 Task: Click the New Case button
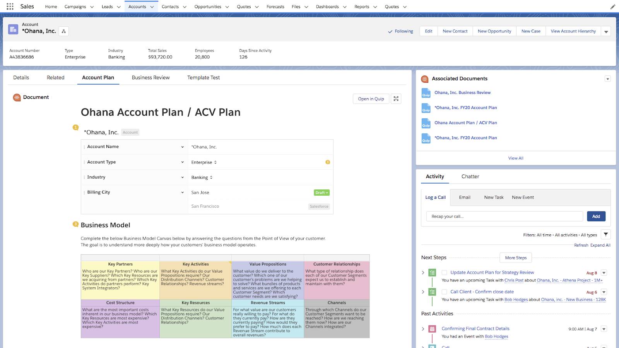tap(531, 31)
